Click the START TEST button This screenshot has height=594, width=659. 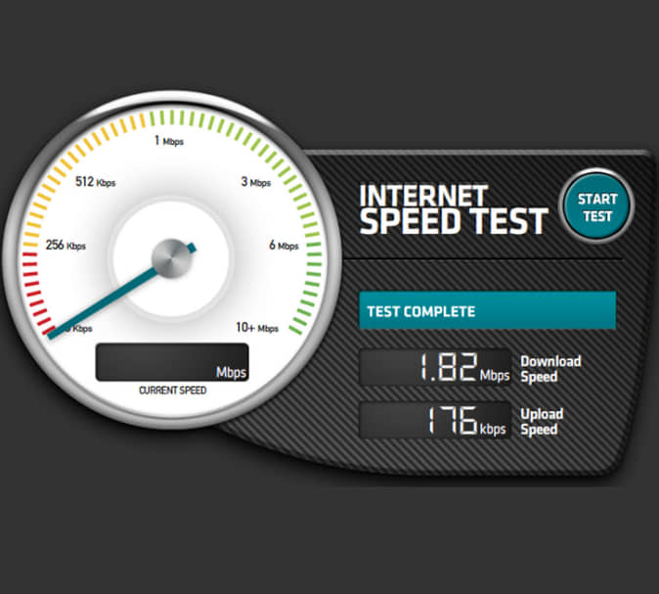point(596,206)
